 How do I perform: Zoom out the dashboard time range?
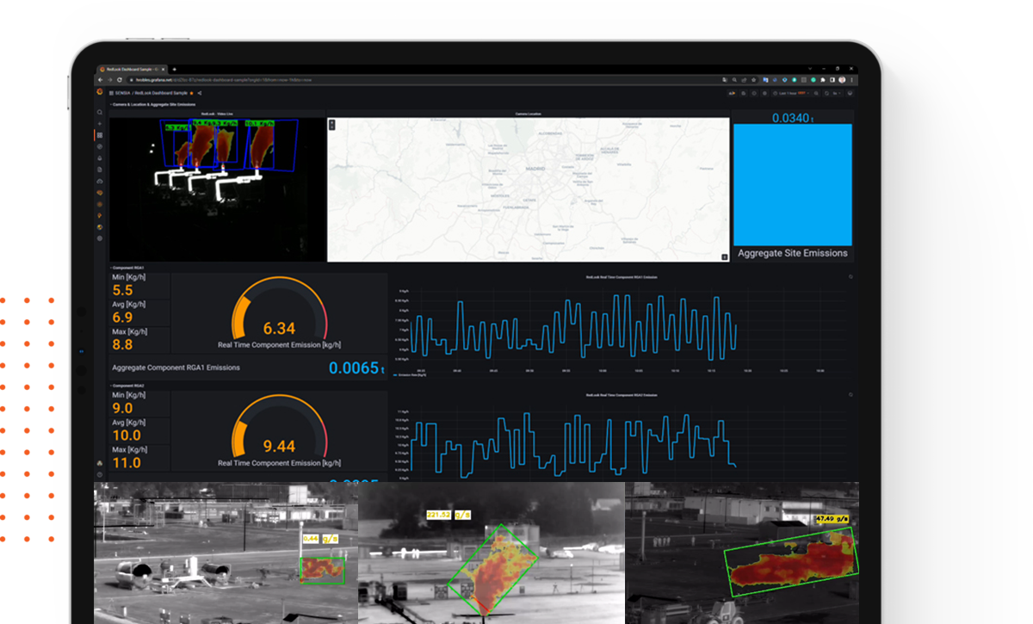tap(816, 93)
